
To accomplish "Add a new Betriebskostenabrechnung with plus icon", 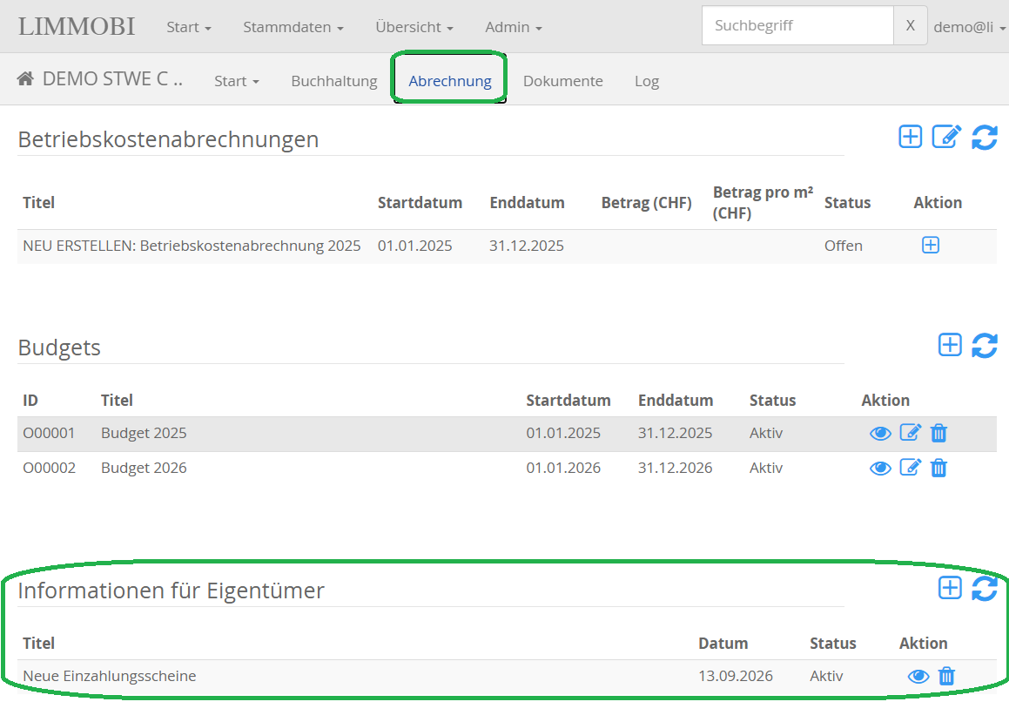I will [910, 137].
